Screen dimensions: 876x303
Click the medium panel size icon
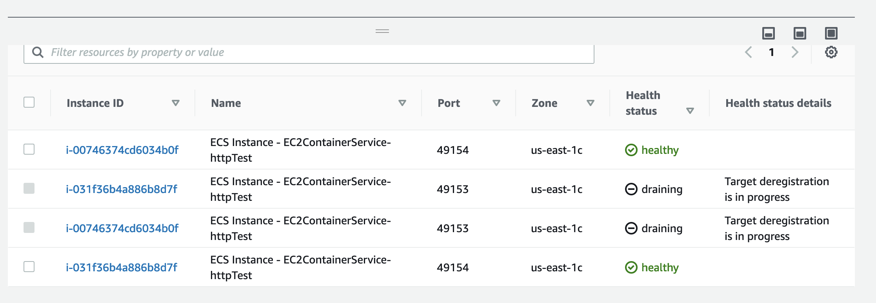(x=800, y=33)
